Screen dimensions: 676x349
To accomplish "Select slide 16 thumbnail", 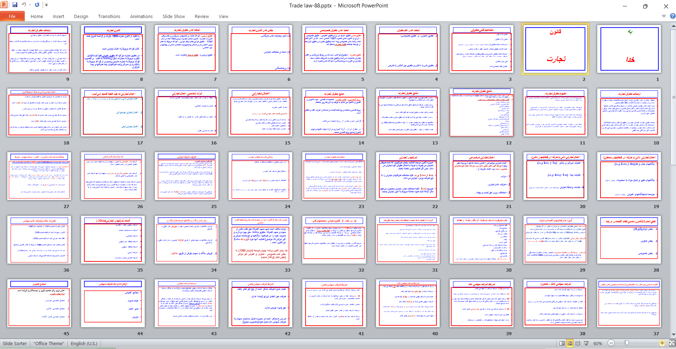I will 187,113.
